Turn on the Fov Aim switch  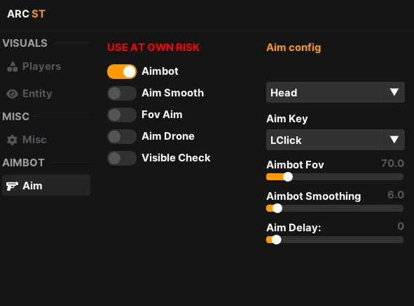pos(122,115)
